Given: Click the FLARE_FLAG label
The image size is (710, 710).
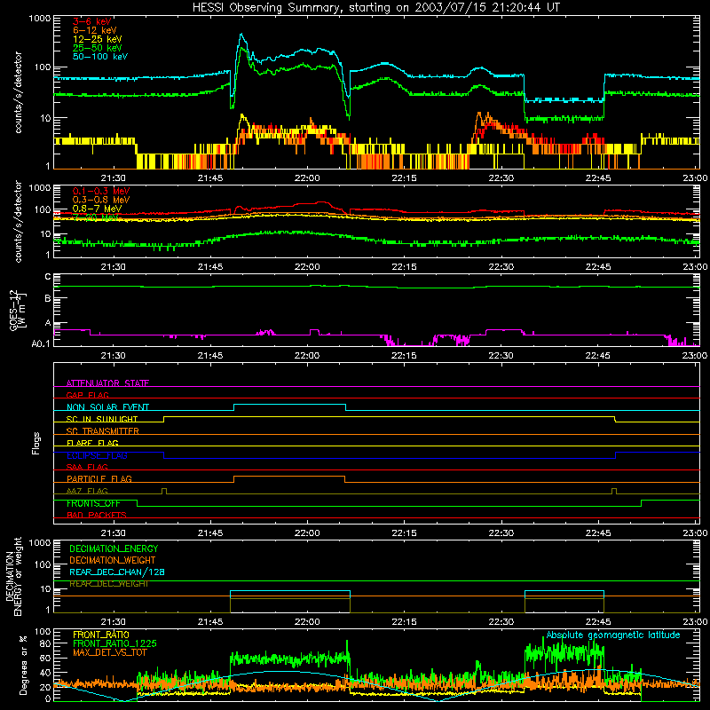Looking at the screenshot, I should click(92, 443).
